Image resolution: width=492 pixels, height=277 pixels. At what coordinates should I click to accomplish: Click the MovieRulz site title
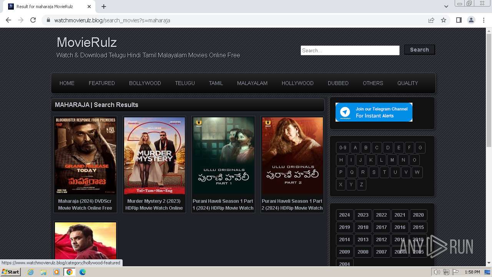pos(87,42)
